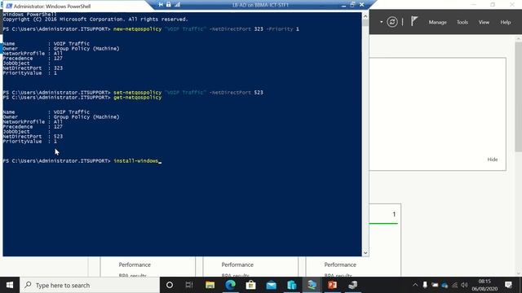Switch to Hyper-V connection window on the taskbar
522x293 pixels.
coord(312,285)
